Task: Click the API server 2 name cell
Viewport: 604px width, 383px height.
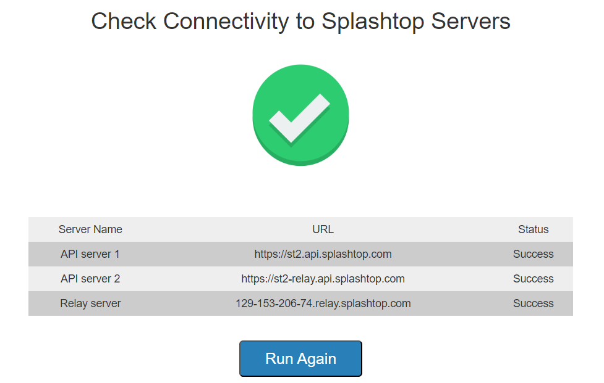Action: click(90, 279)
